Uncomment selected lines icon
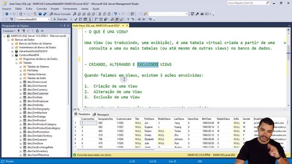This screenshot has width=292, height=164. click(133, 19)
